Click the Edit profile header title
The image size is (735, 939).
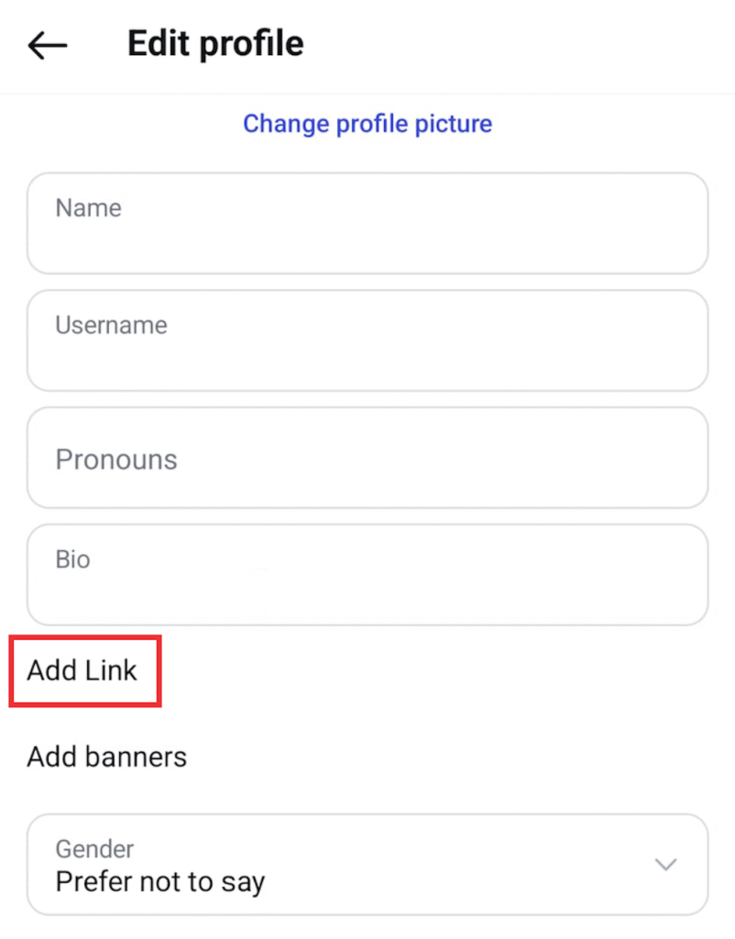[215, 43]
